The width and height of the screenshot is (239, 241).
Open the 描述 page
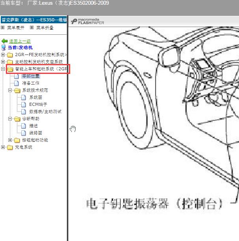point(34,126)
